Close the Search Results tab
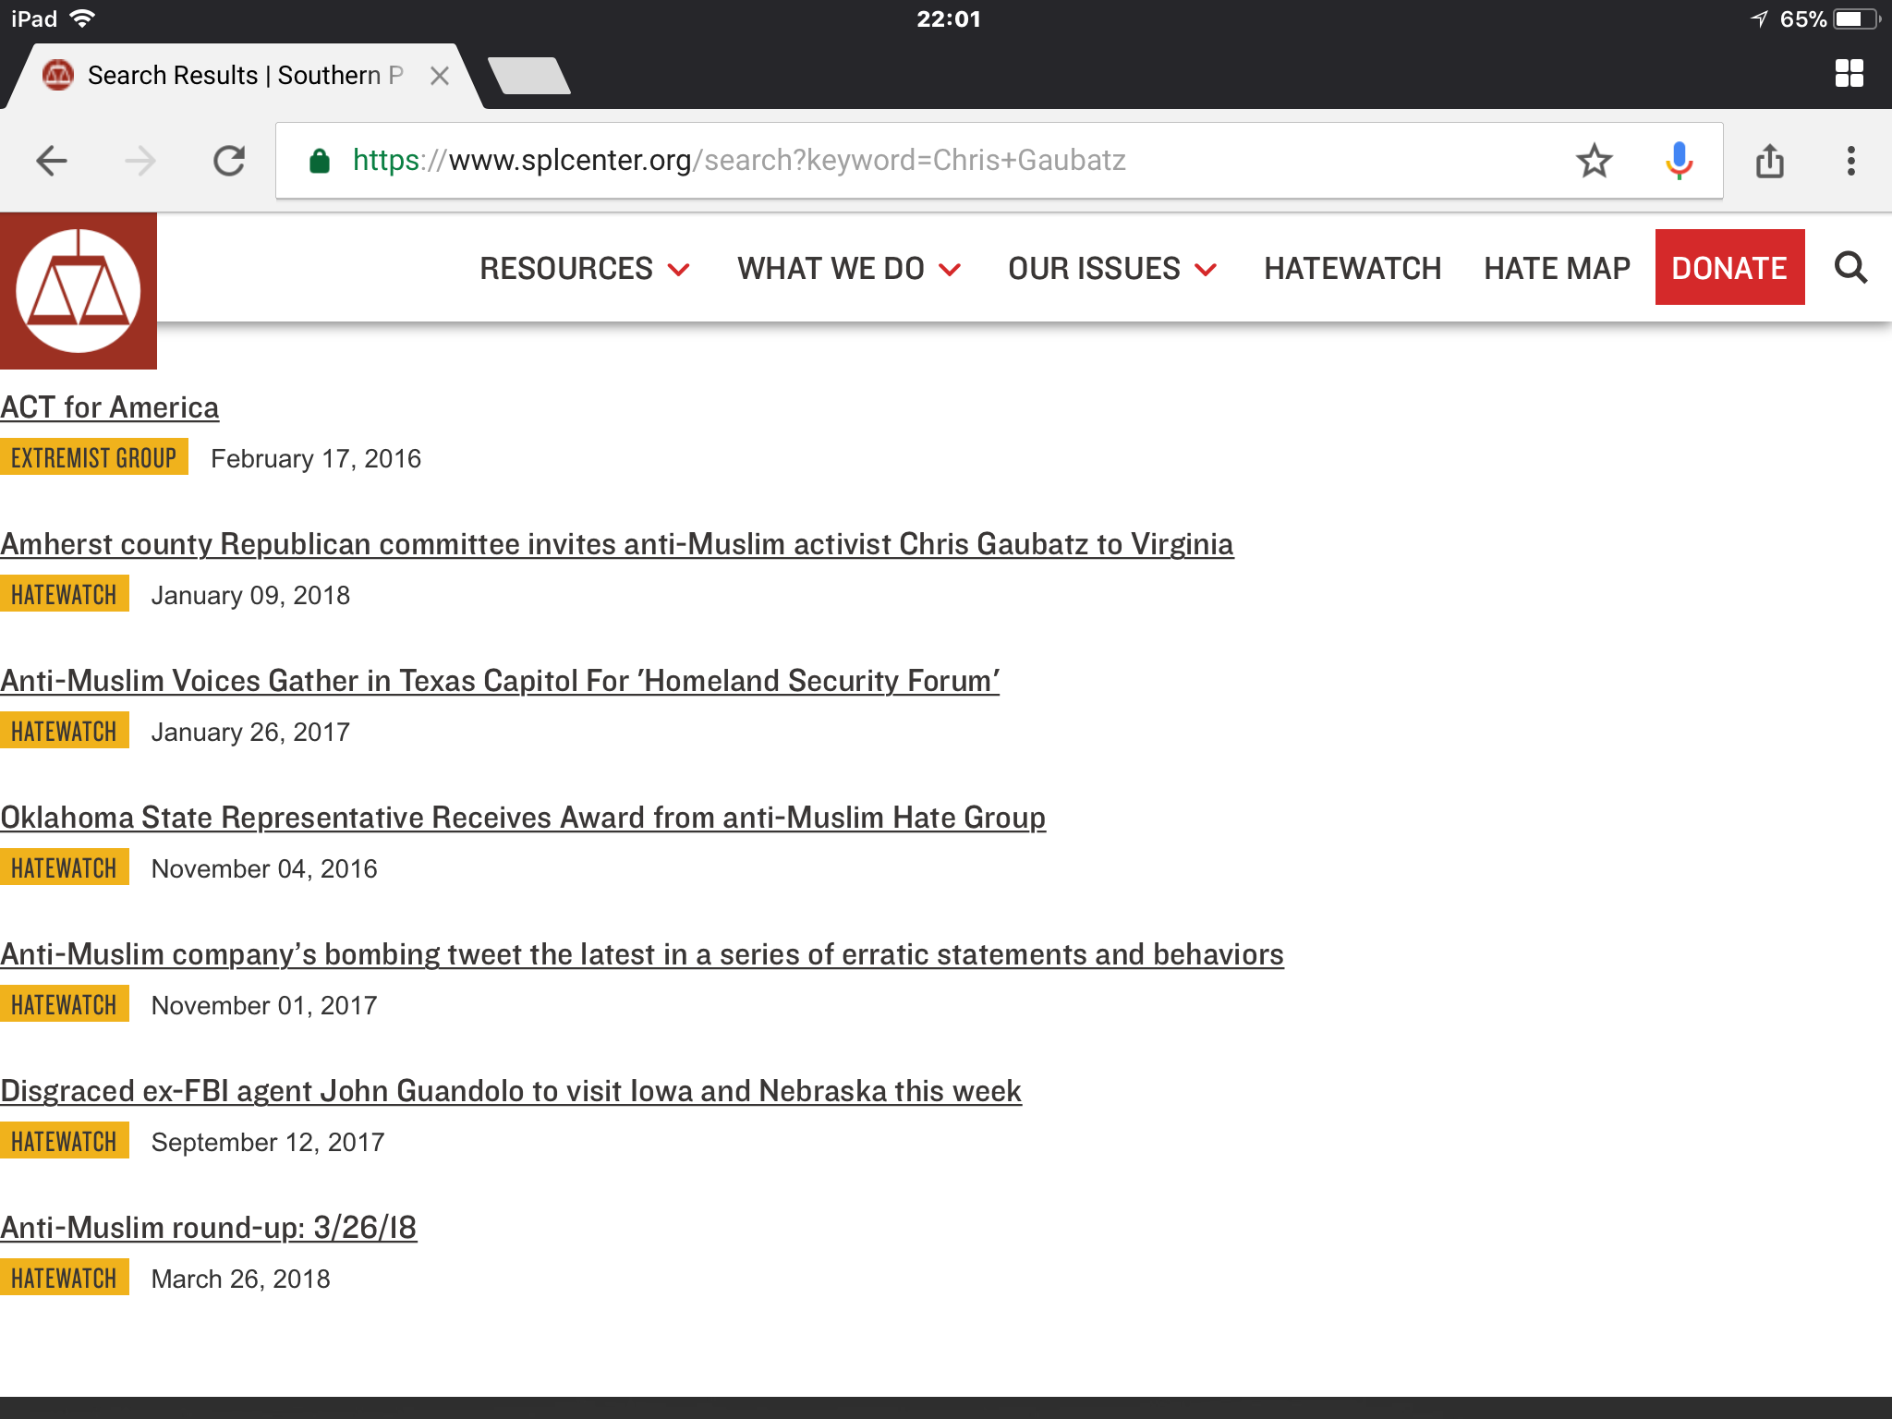 tap(440, 76)
